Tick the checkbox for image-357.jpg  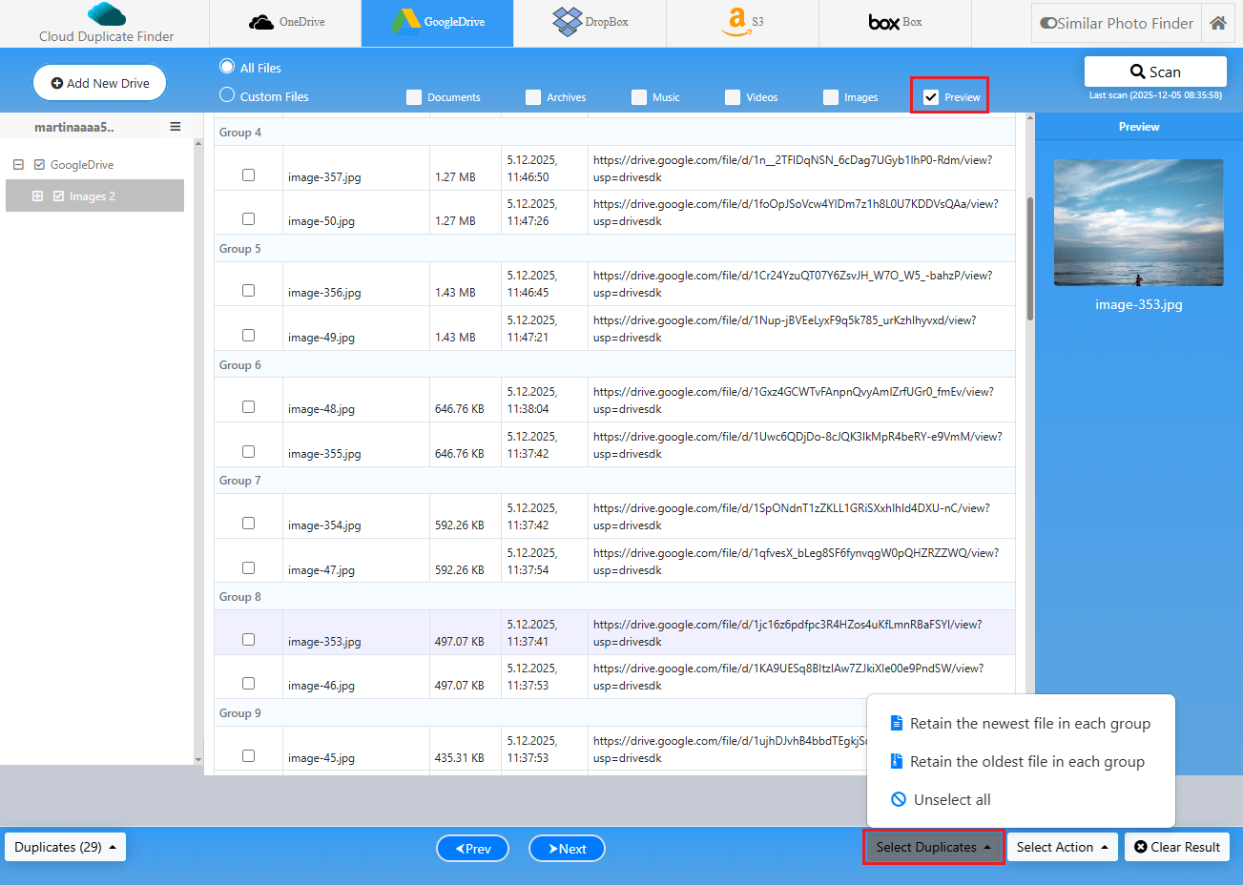coord(249,175)
